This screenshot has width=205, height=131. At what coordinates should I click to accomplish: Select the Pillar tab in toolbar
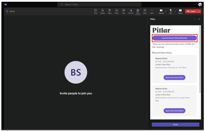tap(138, 11)
